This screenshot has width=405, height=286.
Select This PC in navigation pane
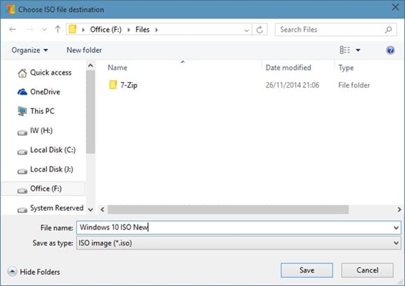(42, 111)
